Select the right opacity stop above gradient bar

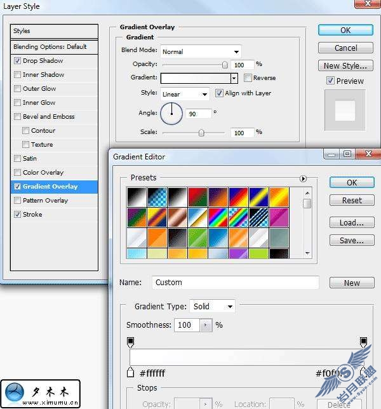coord(363,342)
